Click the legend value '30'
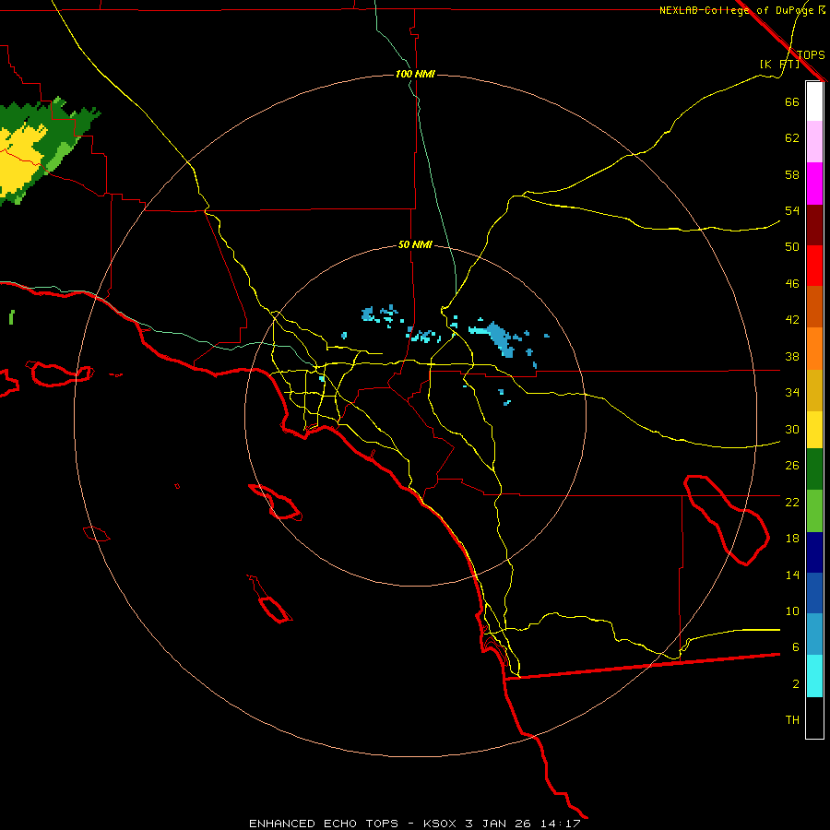830x830 pixels. [x=792, y=429]
